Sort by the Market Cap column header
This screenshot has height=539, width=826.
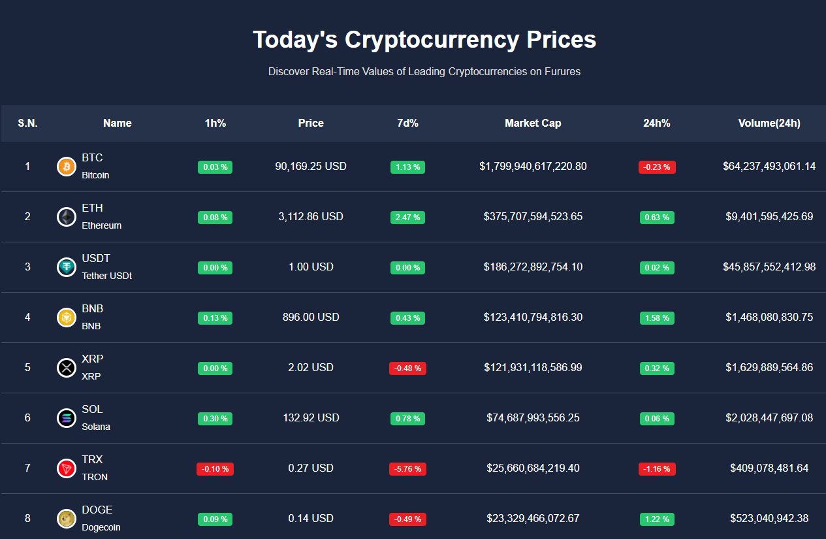[533, 123]
